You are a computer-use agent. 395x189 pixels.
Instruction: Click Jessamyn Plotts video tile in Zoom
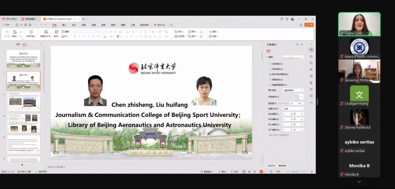tap(359, 71)
